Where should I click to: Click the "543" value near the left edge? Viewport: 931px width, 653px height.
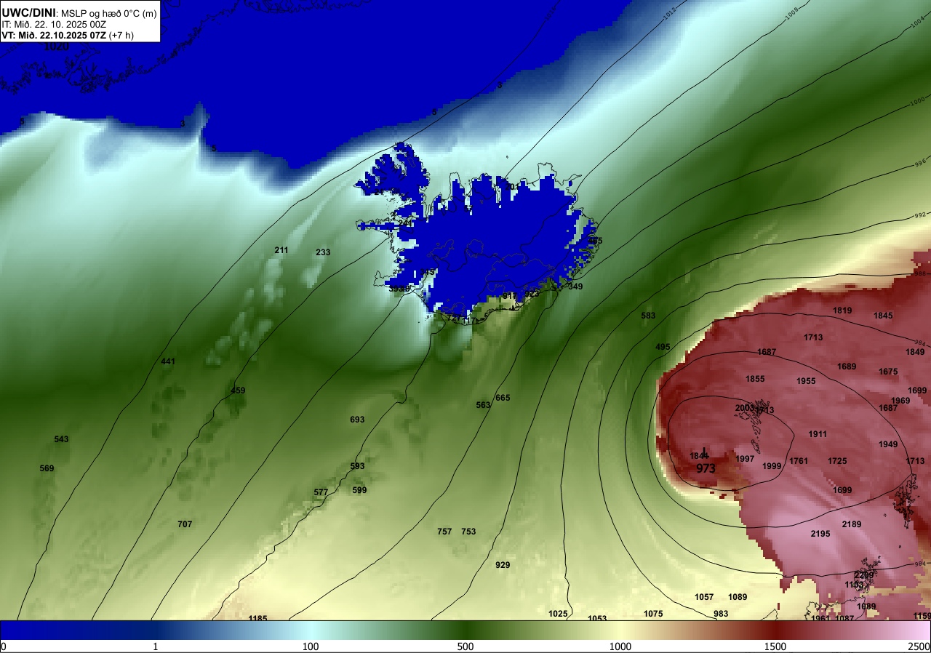(x=61, y=439)
